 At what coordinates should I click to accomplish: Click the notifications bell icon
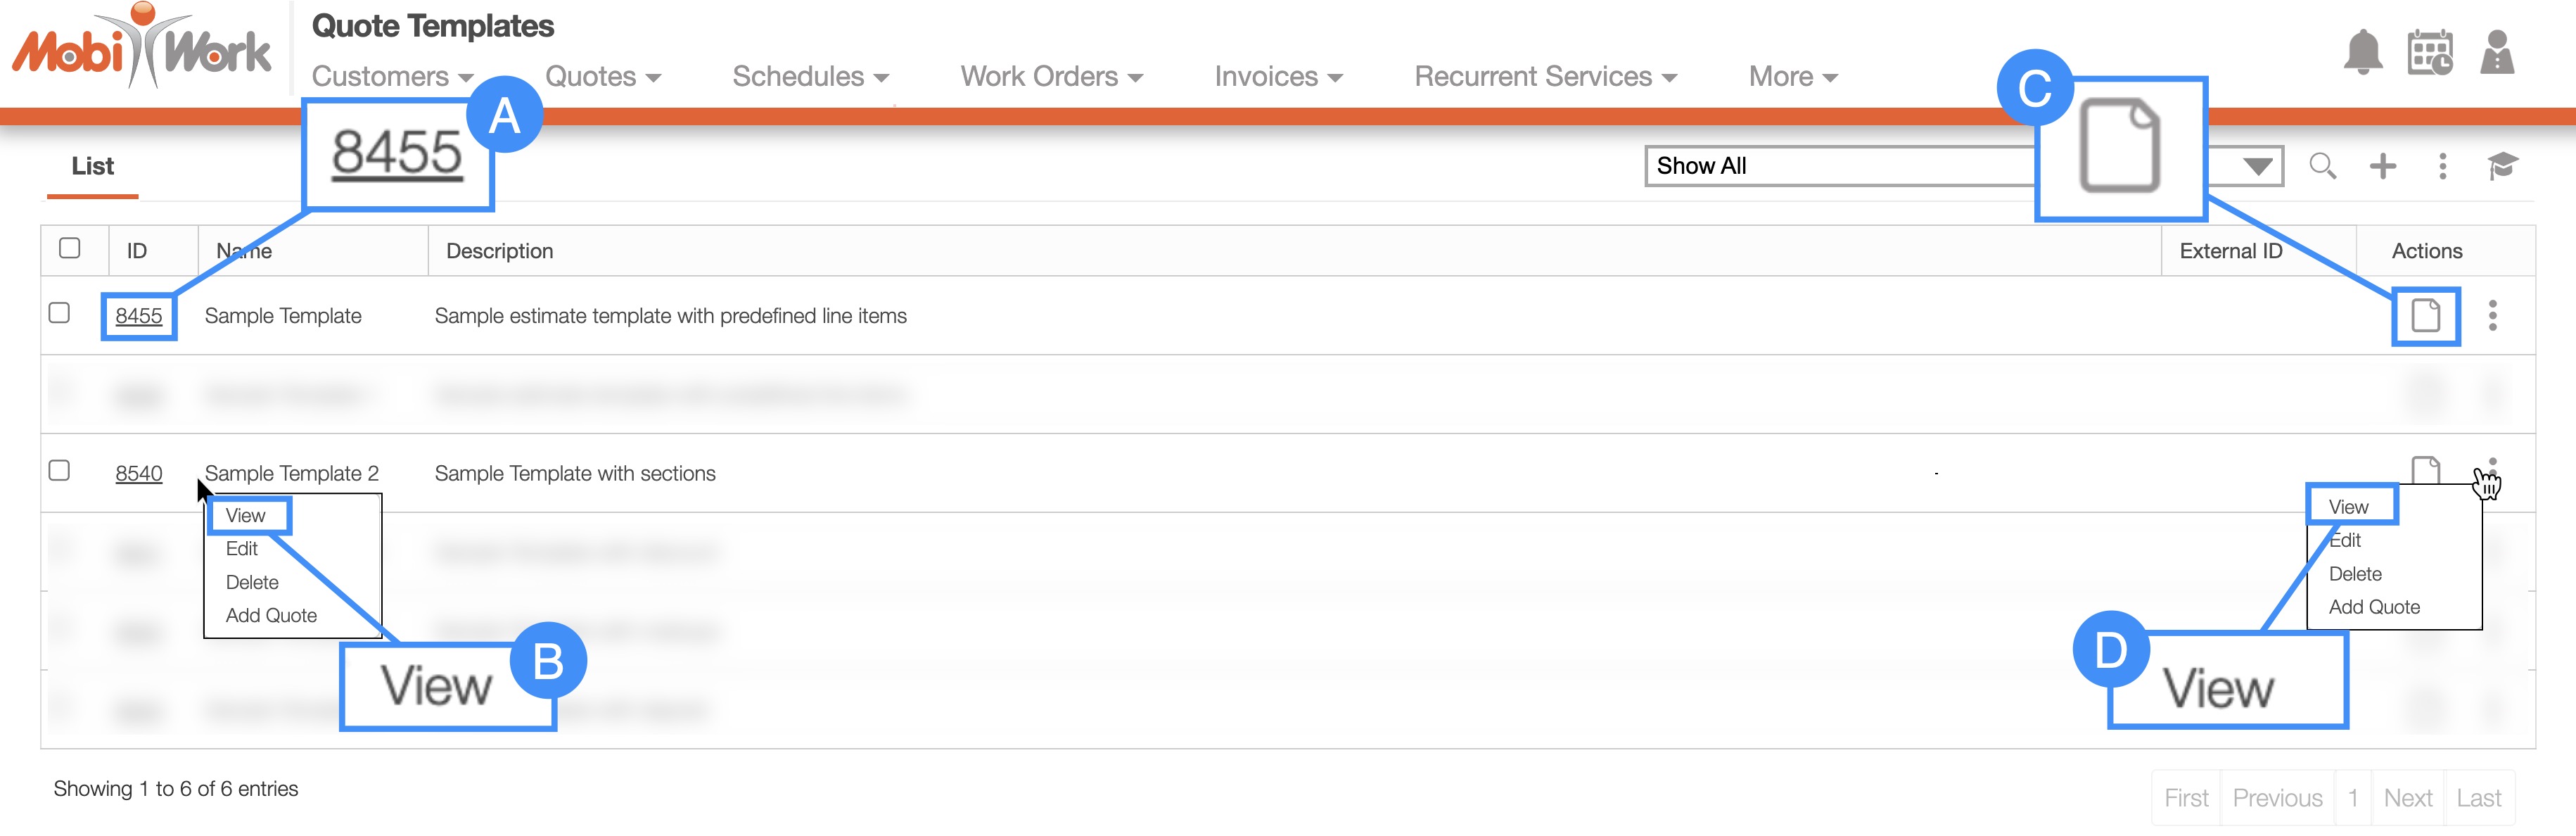[2362, 52]
